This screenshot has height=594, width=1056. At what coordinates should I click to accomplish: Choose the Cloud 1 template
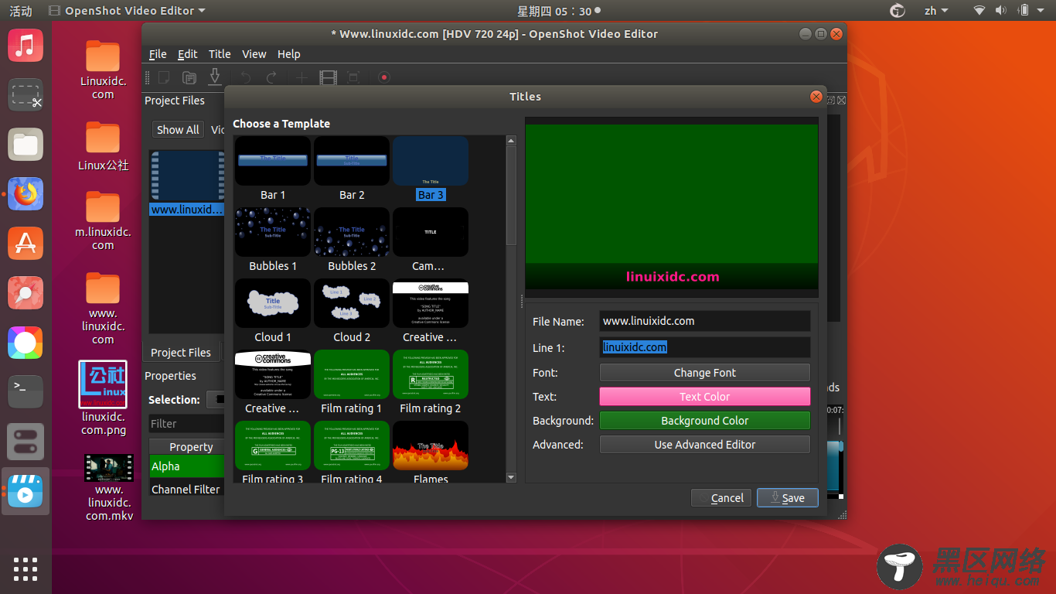tap(273, 312)
